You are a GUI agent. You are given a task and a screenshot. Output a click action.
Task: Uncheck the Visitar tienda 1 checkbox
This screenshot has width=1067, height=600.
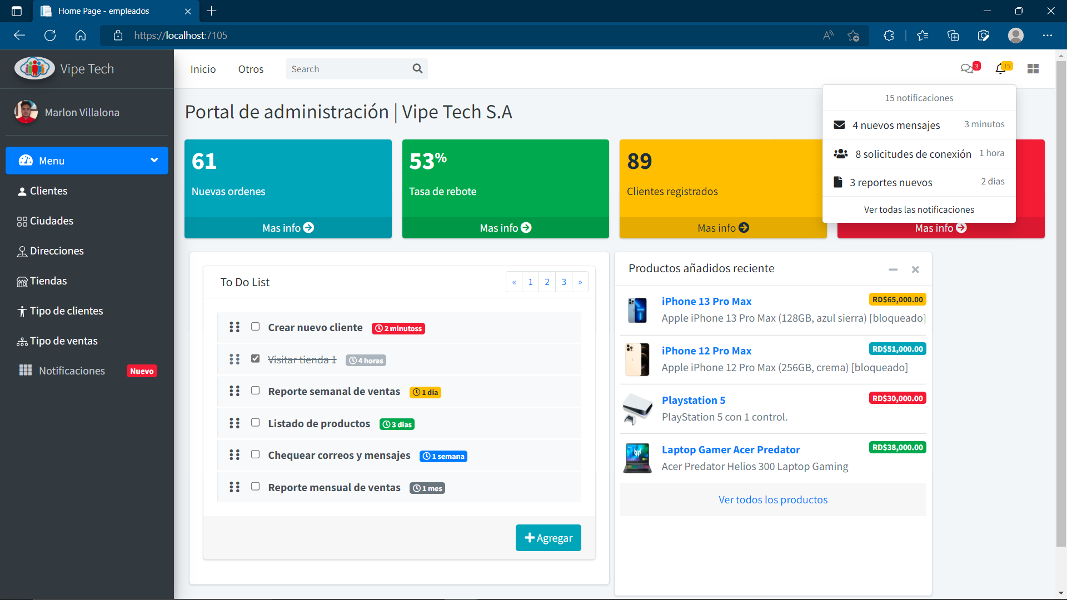[255, 359]
